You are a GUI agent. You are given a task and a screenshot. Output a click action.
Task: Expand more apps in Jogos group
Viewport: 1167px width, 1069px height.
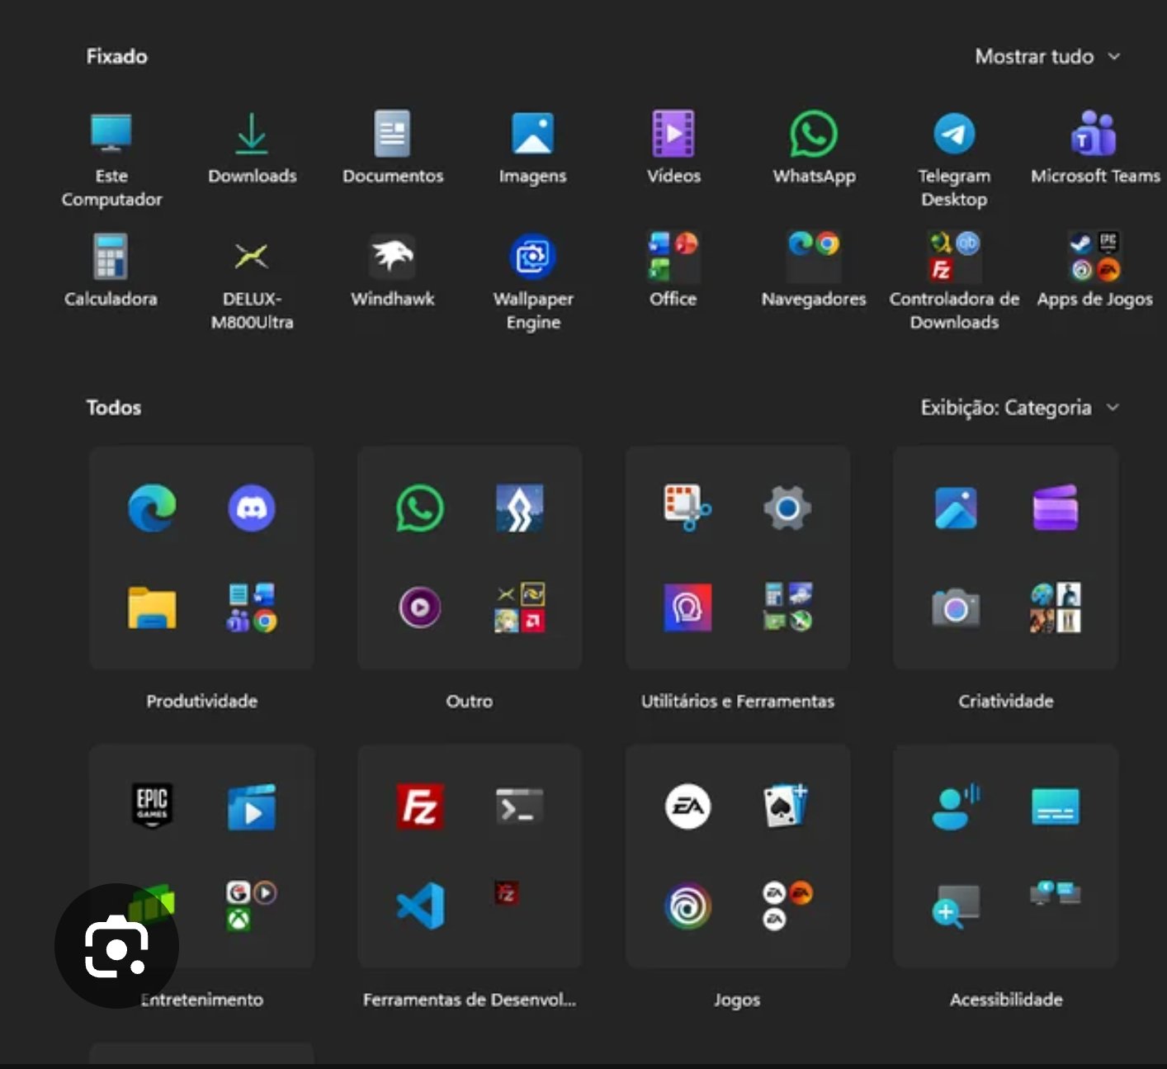click(x=787, y=906)
